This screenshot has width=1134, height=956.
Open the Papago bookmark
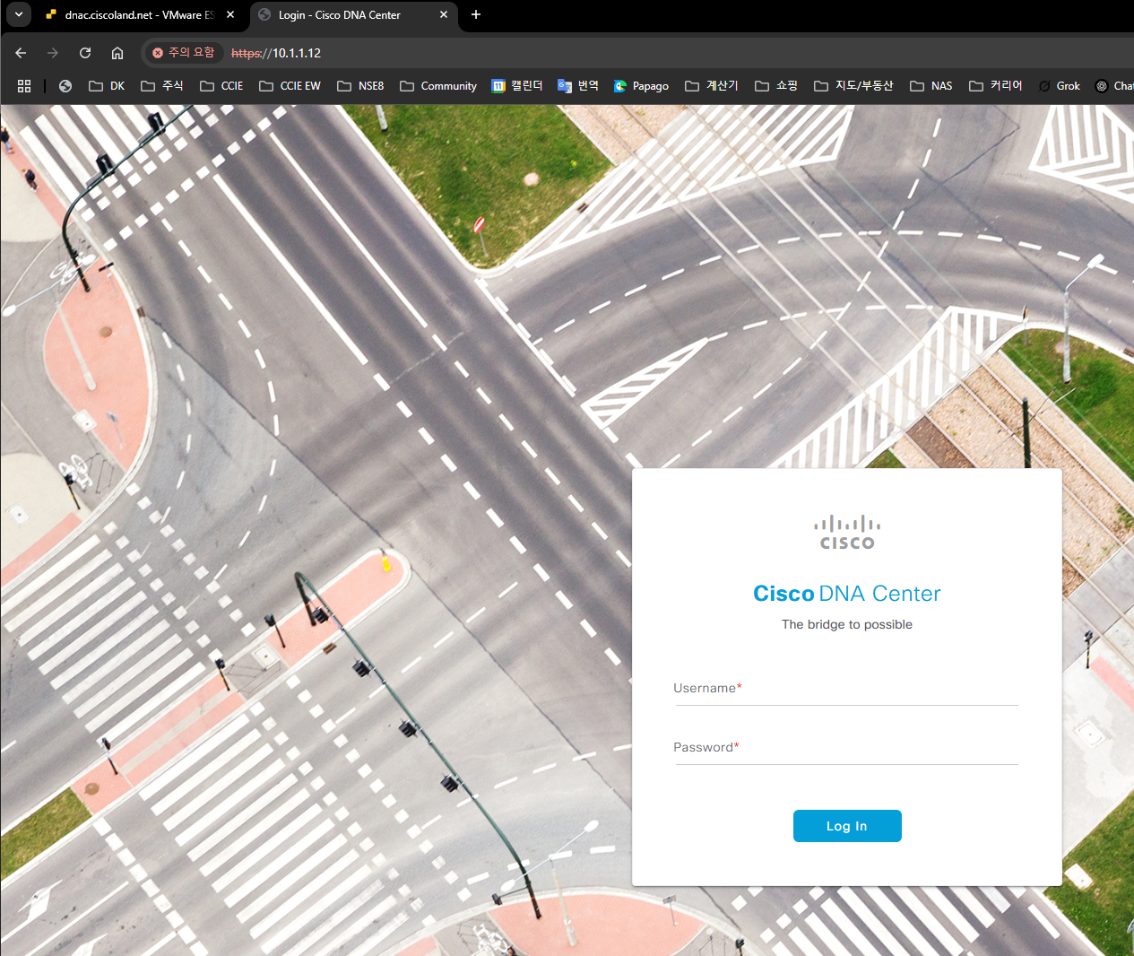[641, 86]
